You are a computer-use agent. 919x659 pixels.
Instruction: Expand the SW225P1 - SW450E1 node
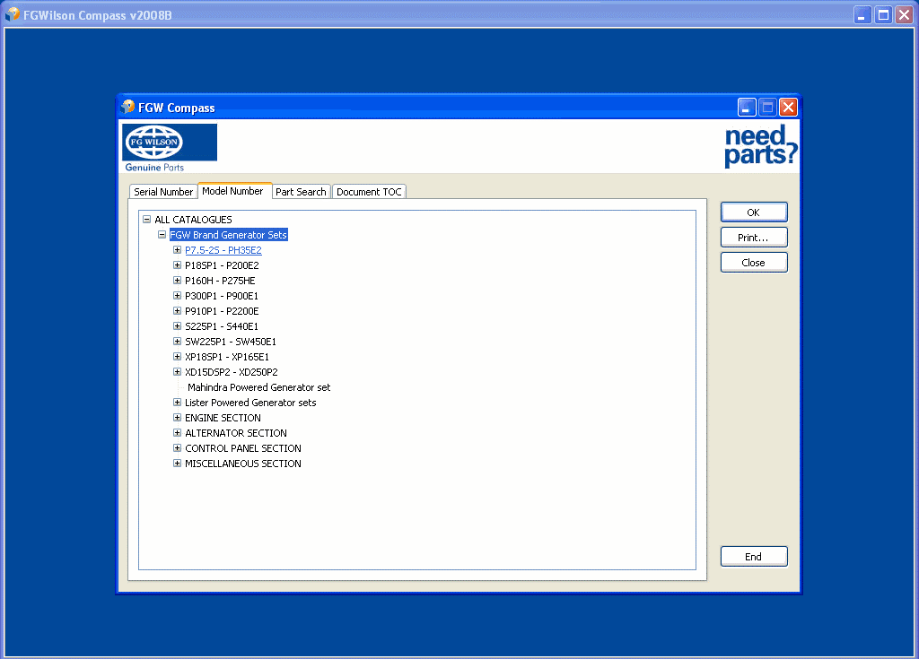177,342
